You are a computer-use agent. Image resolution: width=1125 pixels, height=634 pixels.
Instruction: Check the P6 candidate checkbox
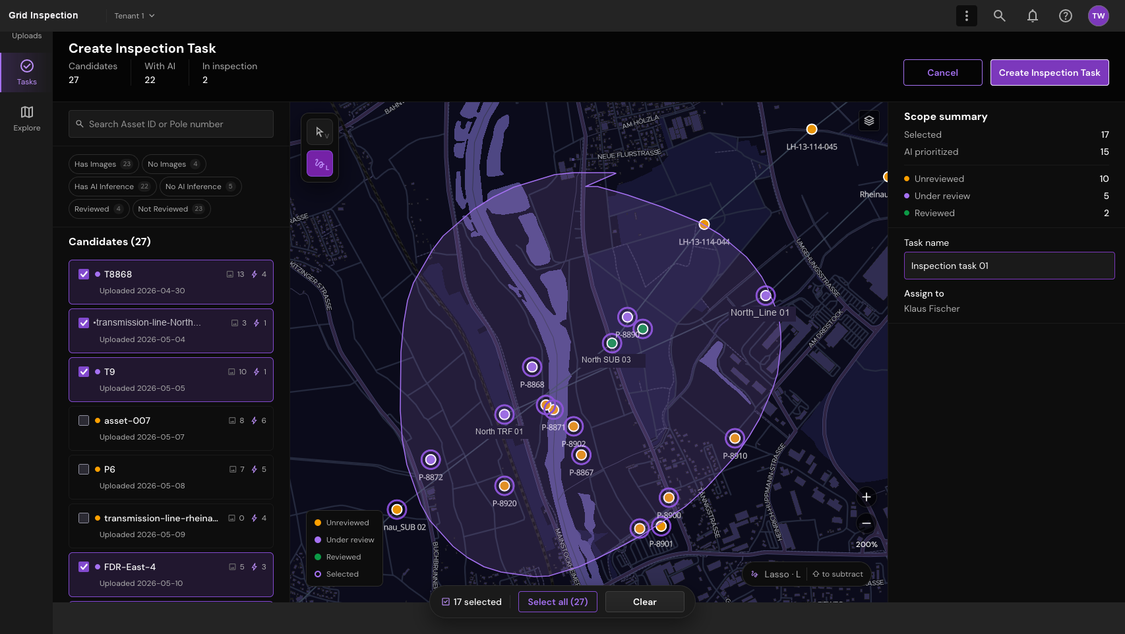(x=84, y=469)
